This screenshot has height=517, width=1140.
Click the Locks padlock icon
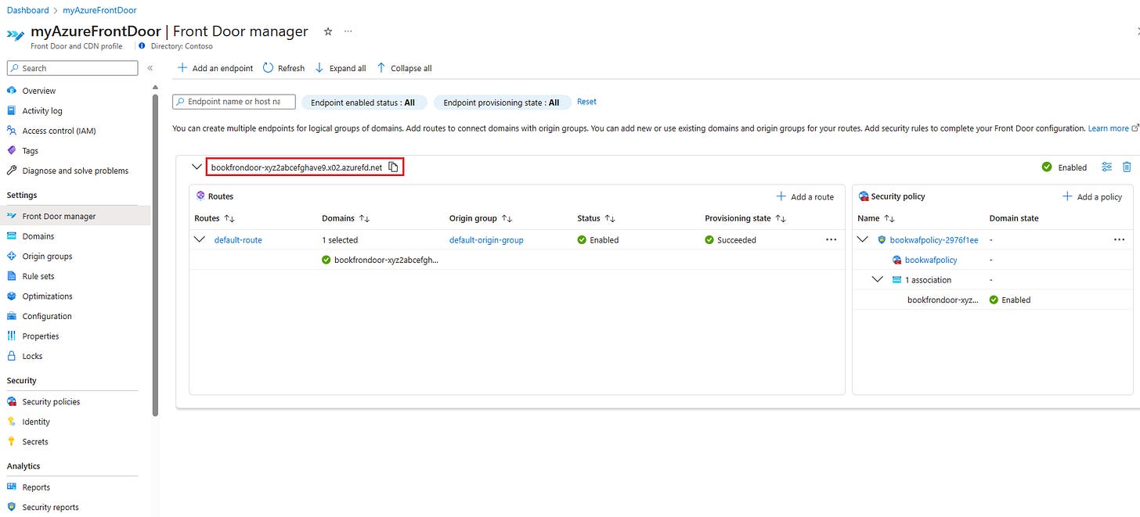12,356
